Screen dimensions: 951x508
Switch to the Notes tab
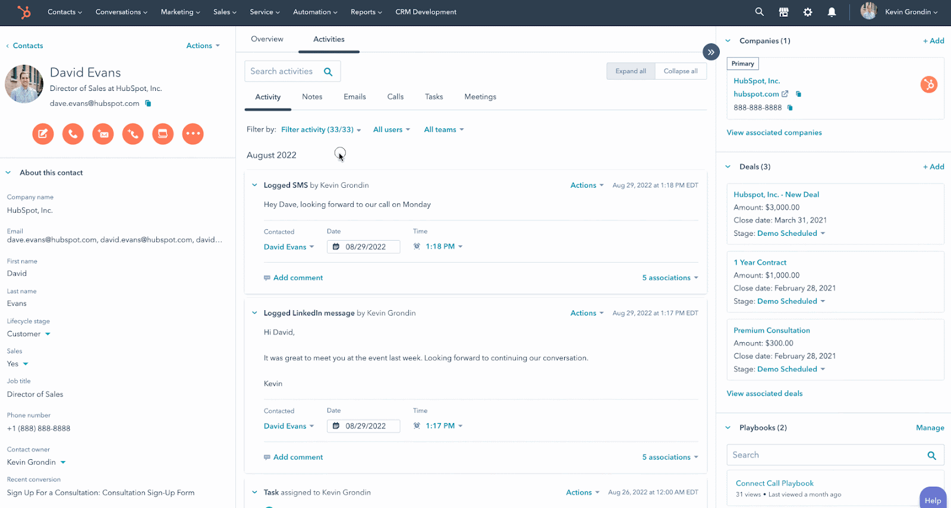pos(312,97)
